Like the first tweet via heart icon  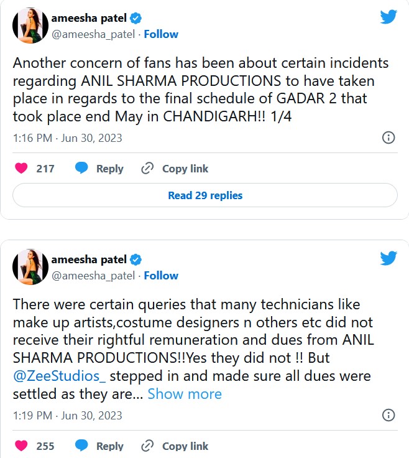pyautogui.click(x=21, y=169)
